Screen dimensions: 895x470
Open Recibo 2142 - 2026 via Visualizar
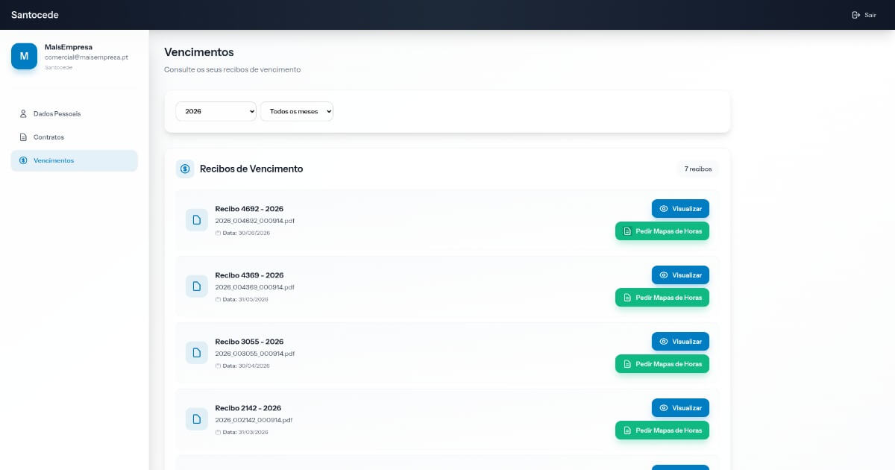click(x=680, y=408)
